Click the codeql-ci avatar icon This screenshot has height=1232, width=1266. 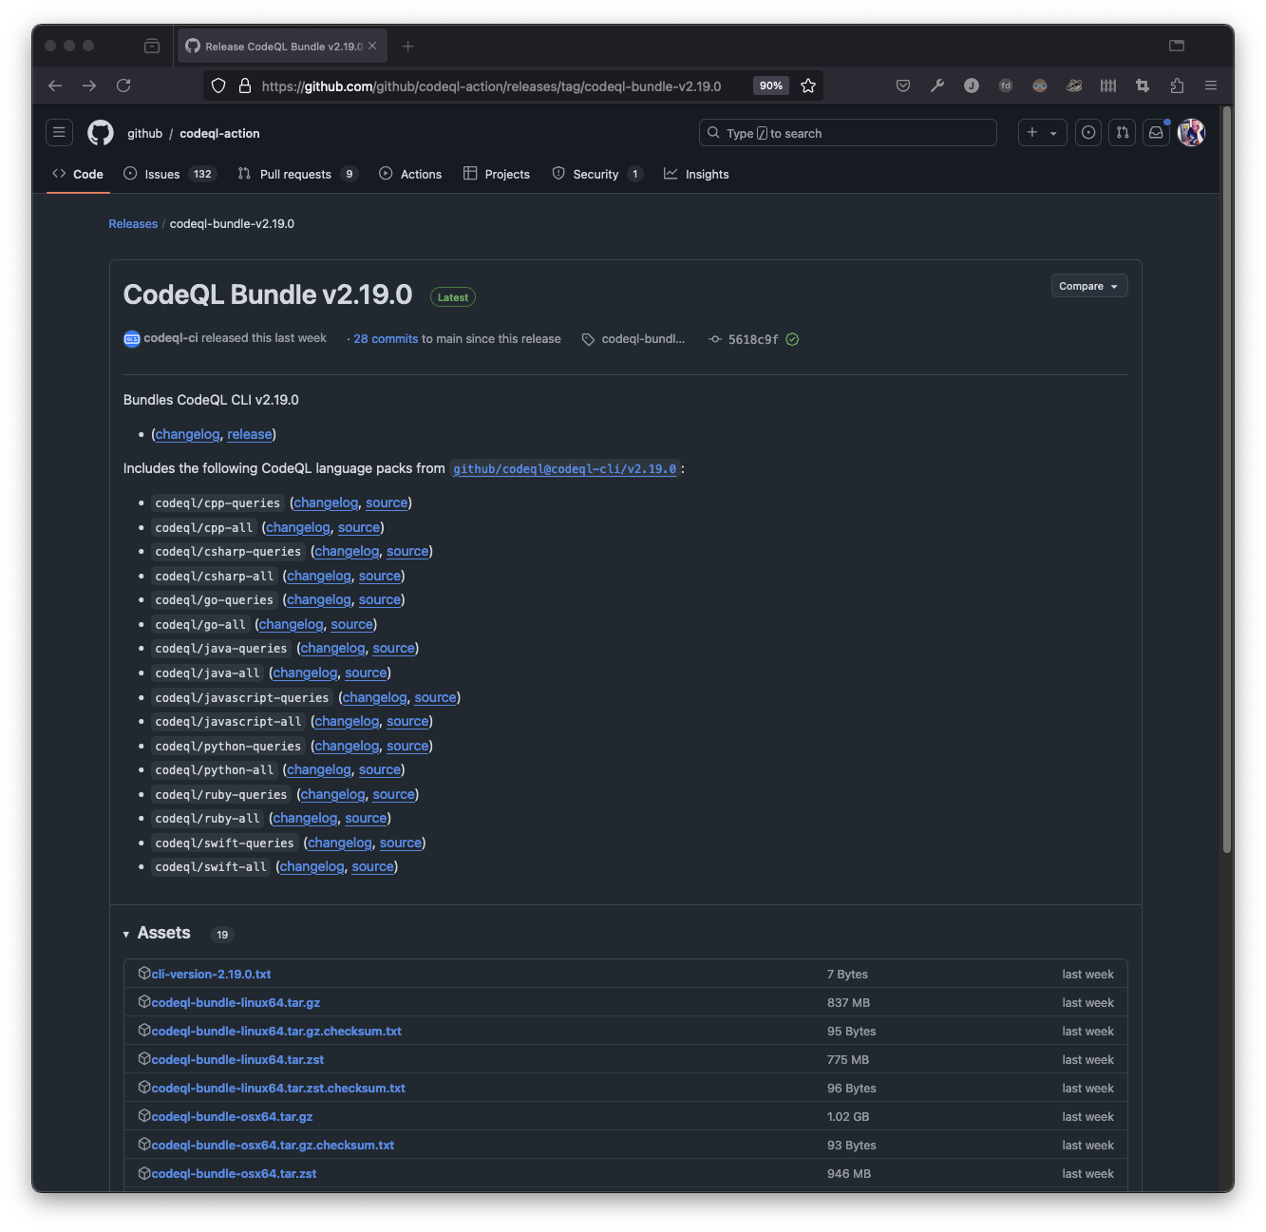coord(132,338)
